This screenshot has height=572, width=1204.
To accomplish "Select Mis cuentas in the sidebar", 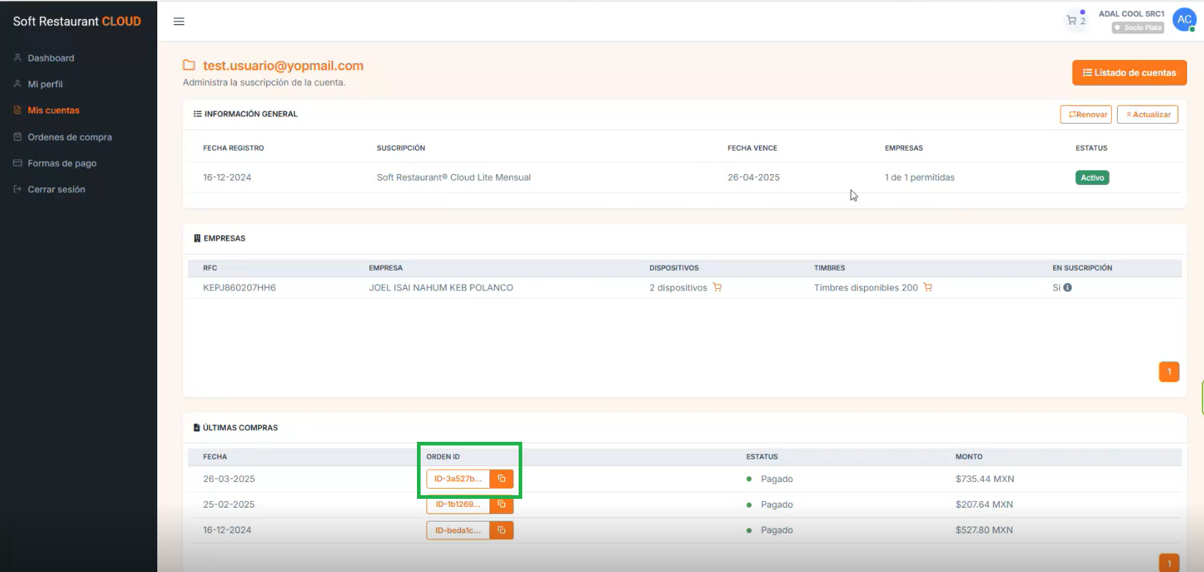I will point(53,110).
